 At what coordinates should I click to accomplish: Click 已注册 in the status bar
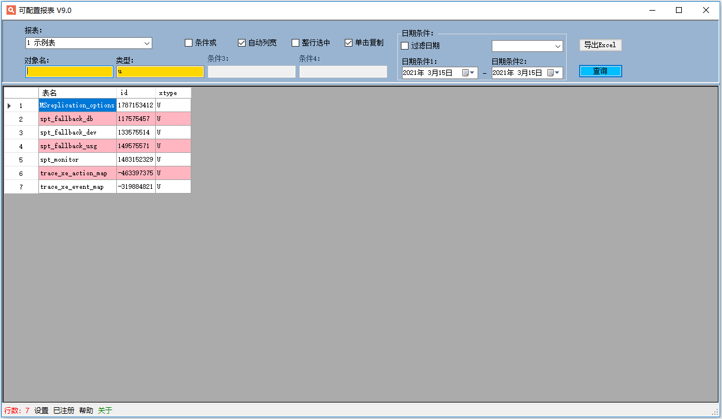[x=64, y=411]
